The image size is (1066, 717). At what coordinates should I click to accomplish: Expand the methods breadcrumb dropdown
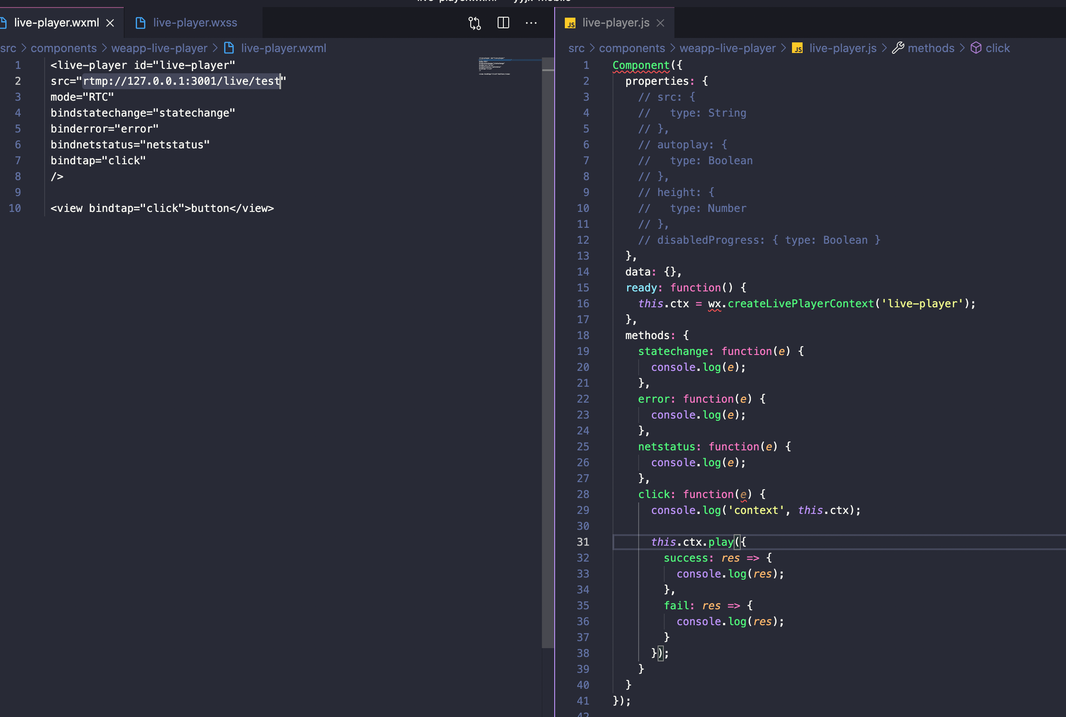tap(930, 48)
